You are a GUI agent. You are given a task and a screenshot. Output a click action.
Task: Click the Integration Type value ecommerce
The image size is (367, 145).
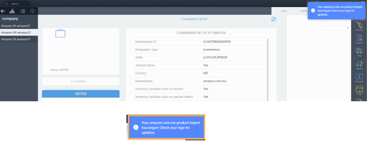211,50
